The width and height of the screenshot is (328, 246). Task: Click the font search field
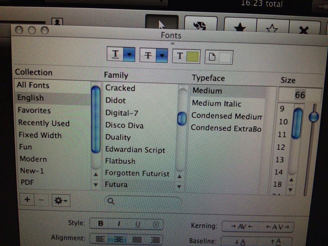click(x=143, y=201)
